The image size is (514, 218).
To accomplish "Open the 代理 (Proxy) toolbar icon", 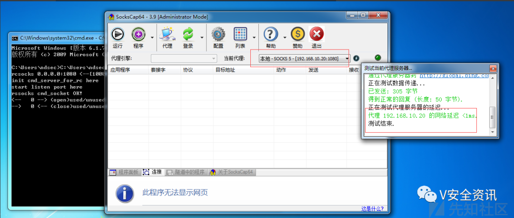I will pyautogui.click(x=167, y=34).
